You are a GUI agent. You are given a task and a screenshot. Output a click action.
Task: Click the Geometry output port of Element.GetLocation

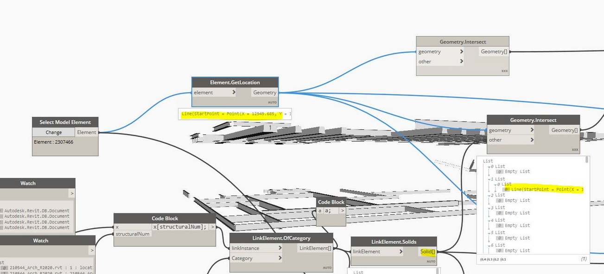click(265, 93)
